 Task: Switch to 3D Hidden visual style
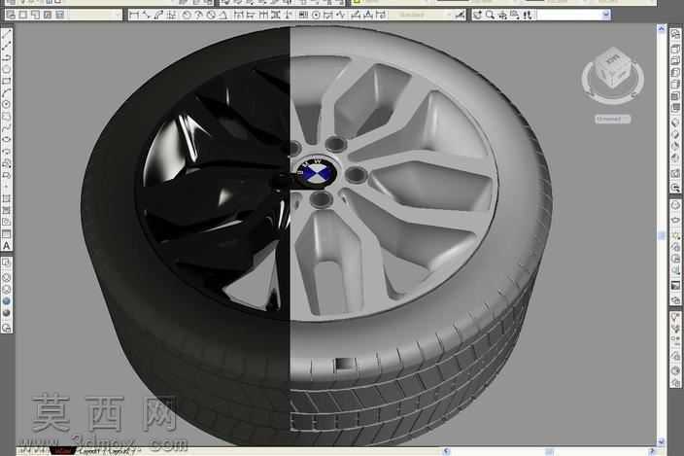[7, 289]
